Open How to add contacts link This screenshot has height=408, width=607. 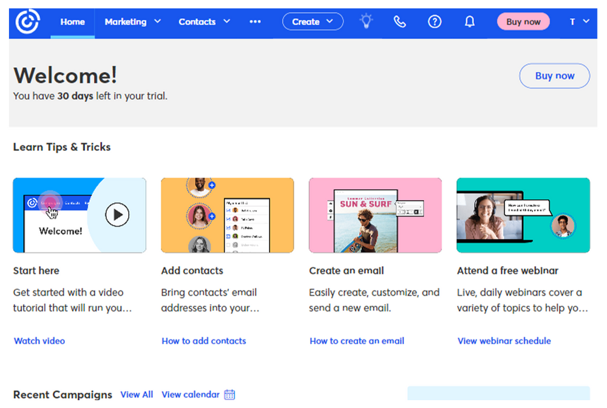click(204, 341)
